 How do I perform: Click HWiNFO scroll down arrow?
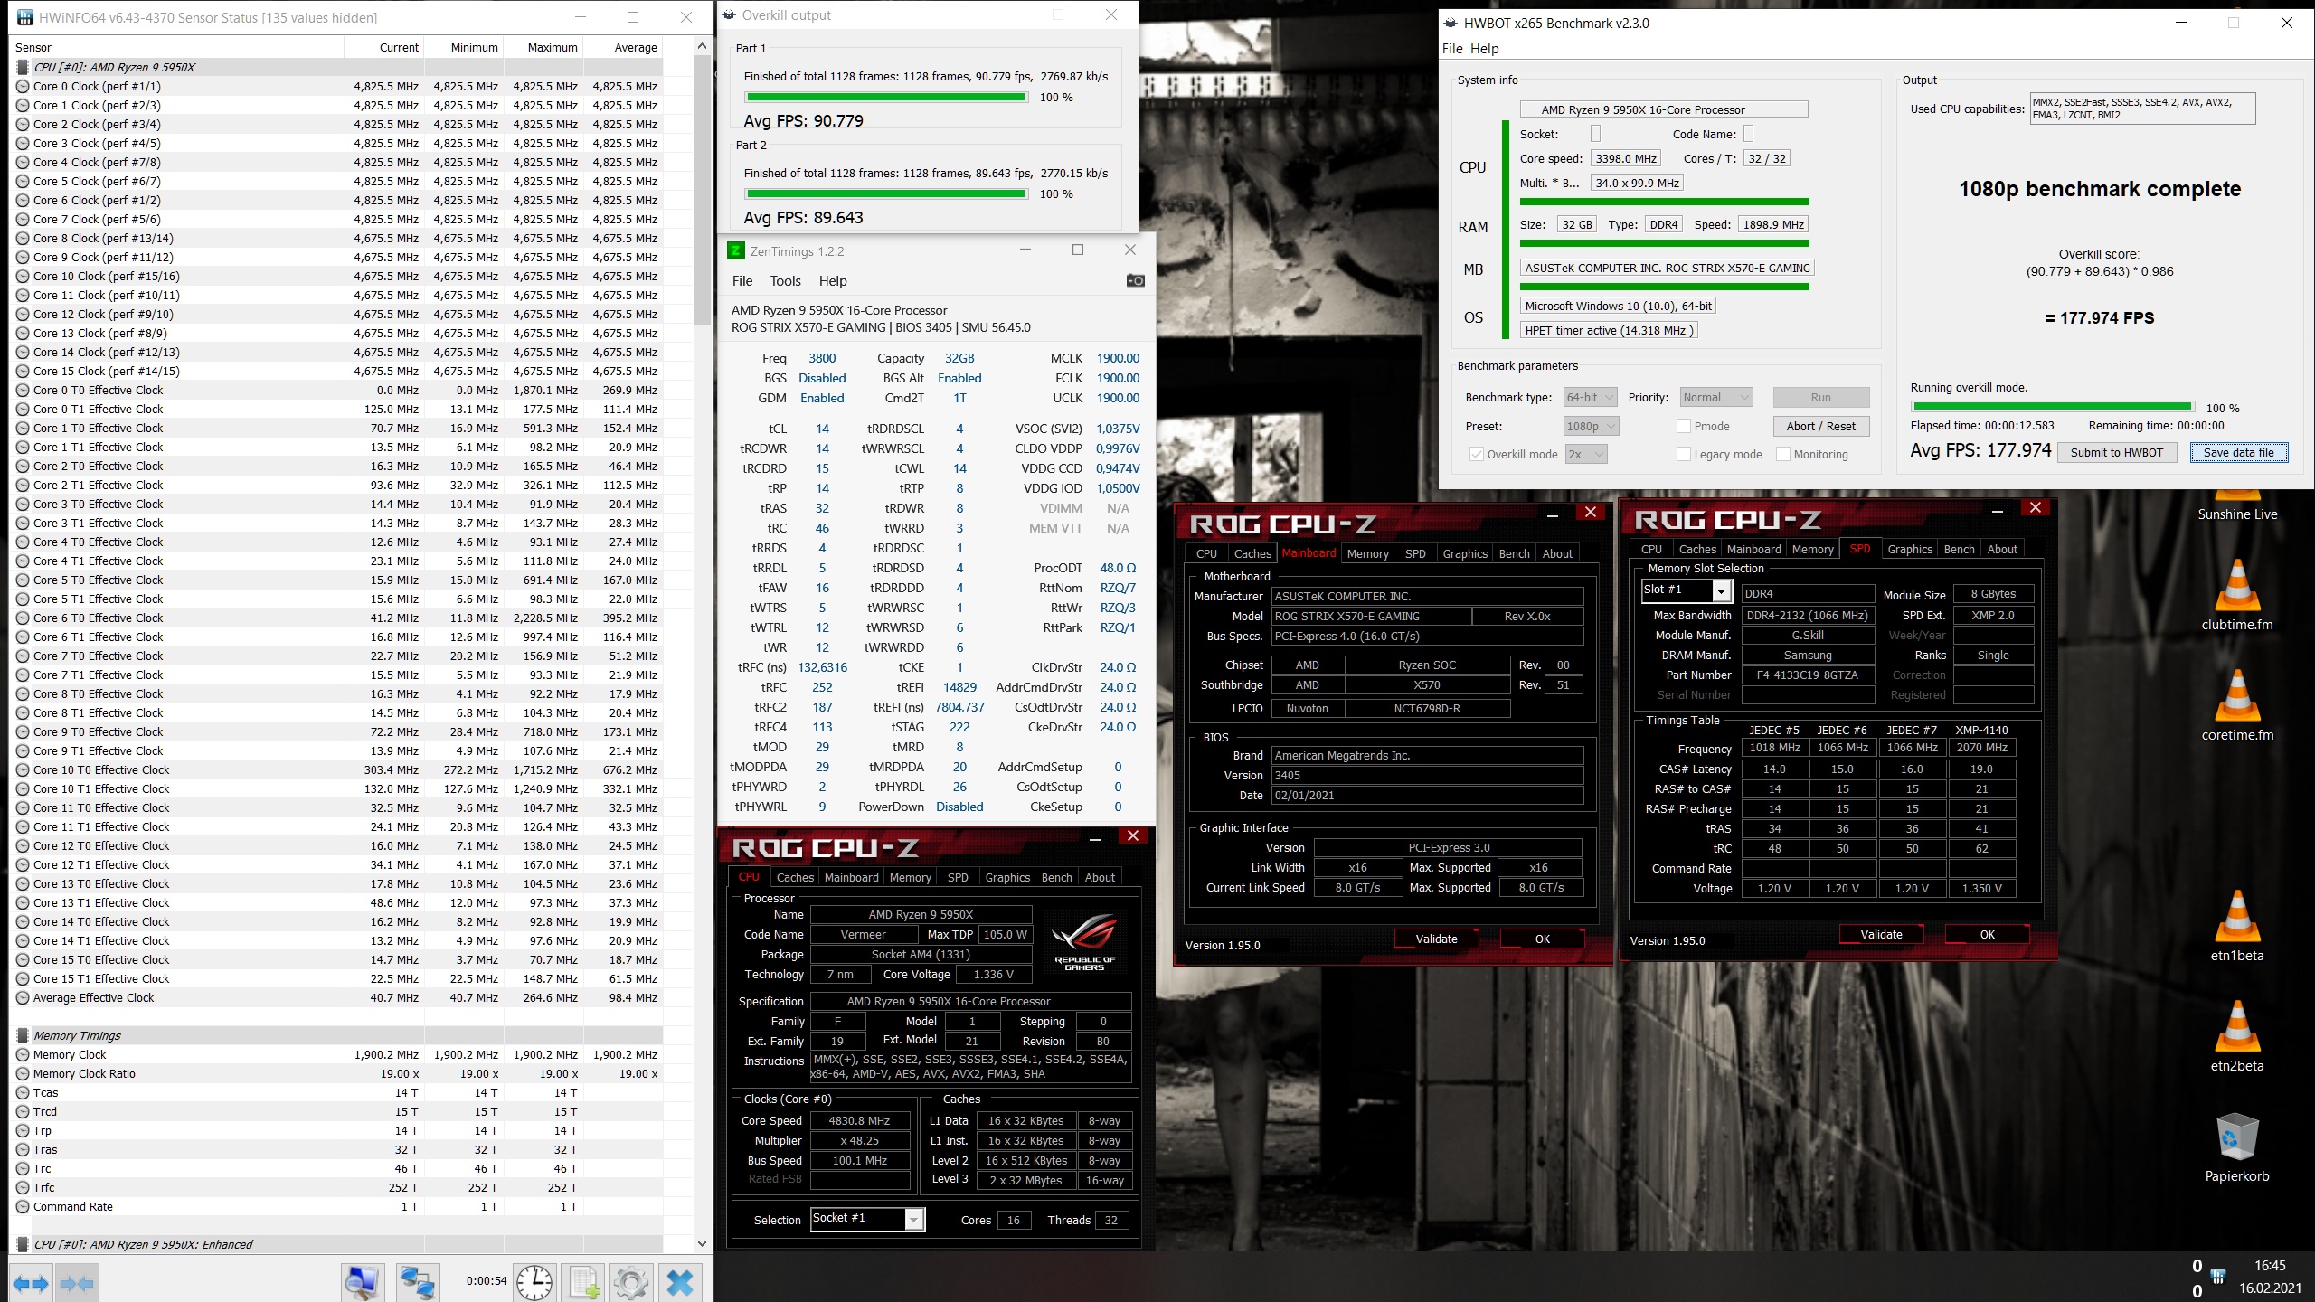tap(702, 1244)
